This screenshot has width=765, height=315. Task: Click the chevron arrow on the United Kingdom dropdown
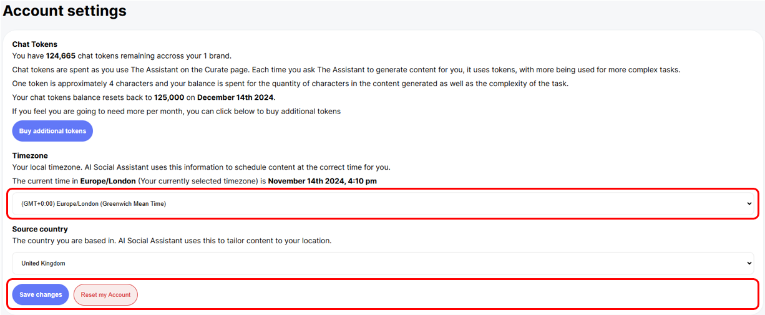tap(749, 263)
